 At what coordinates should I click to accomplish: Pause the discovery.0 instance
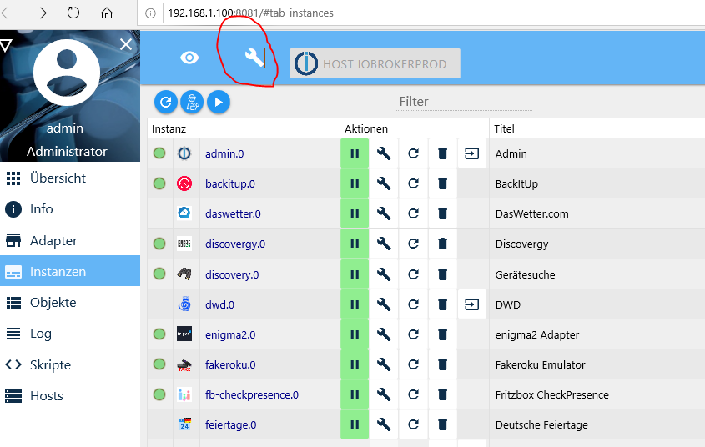[x=355, y=274]
